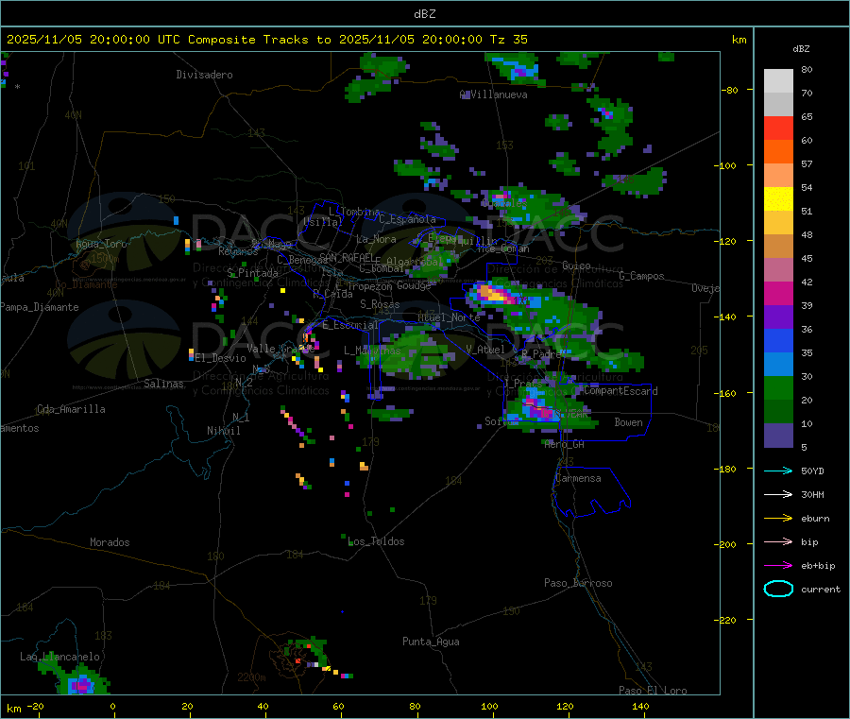Select the gray 65–70 dBZ color swatch
This screenshot has width=850, height=719.
coord(778,105)
